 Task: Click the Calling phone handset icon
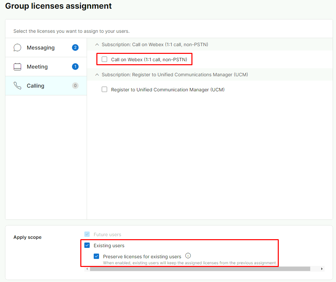17,86
